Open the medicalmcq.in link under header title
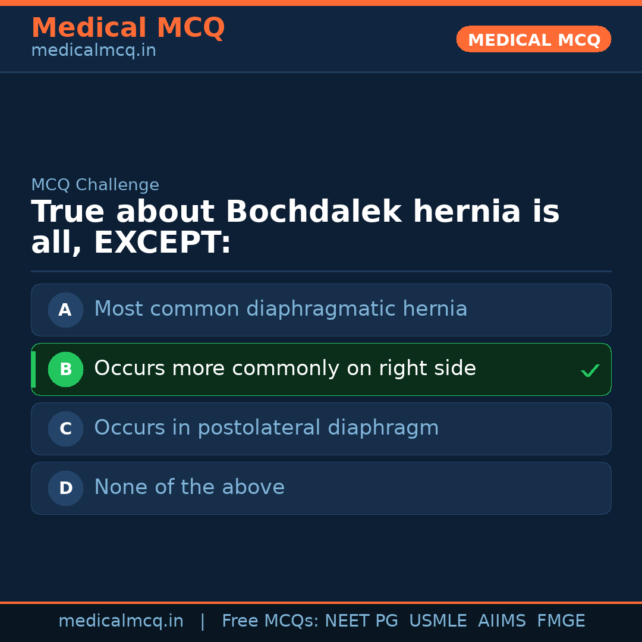The width and height of the screenshot is (642, 642). click(x=93, y=51)
